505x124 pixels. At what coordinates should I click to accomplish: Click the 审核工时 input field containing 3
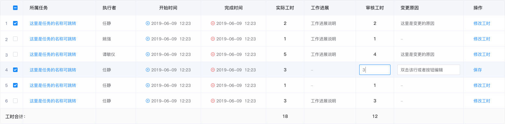pyautogui.click(x=375, y=70)
